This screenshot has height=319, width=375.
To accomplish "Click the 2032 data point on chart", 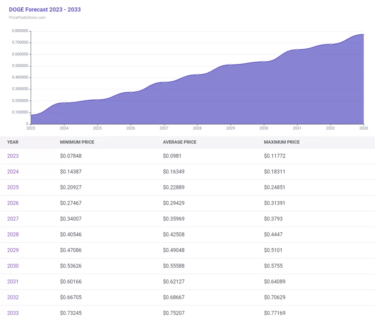I will 330,44.
